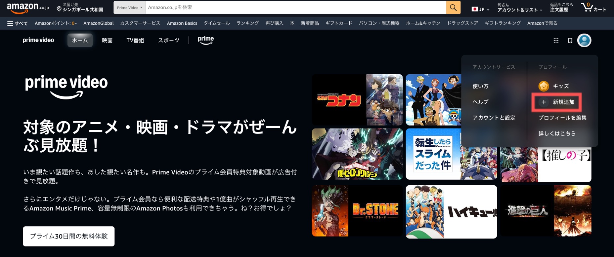Open the ハイキュー!! thumbnail
Screen dimensions: 614x257
coord(451,212)
